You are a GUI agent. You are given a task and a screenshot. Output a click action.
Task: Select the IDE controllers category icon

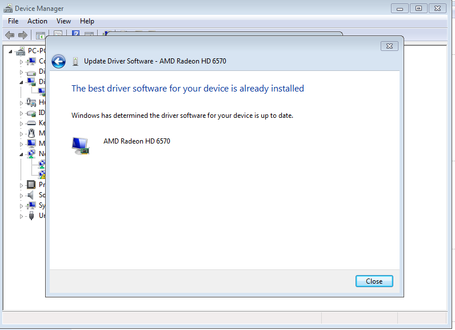(31, 113)
